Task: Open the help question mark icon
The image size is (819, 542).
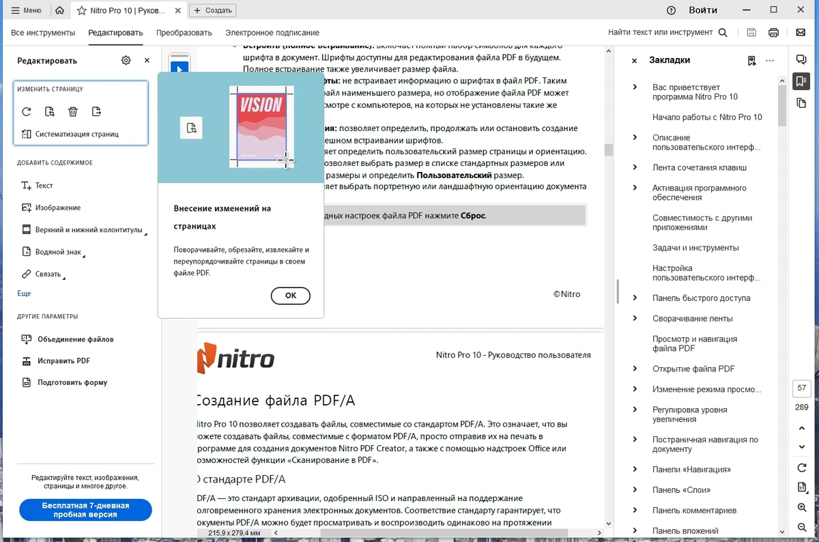Action: pos(671,10)
